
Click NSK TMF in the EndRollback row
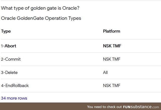112,85
